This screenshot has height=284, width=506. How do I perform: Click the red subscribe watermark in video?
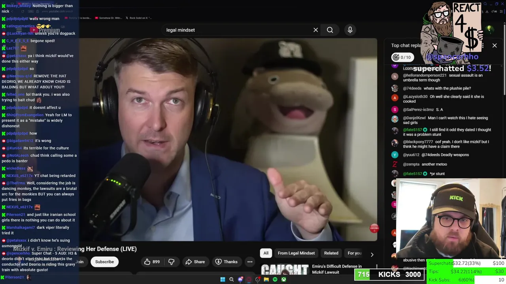coord(374,228)
